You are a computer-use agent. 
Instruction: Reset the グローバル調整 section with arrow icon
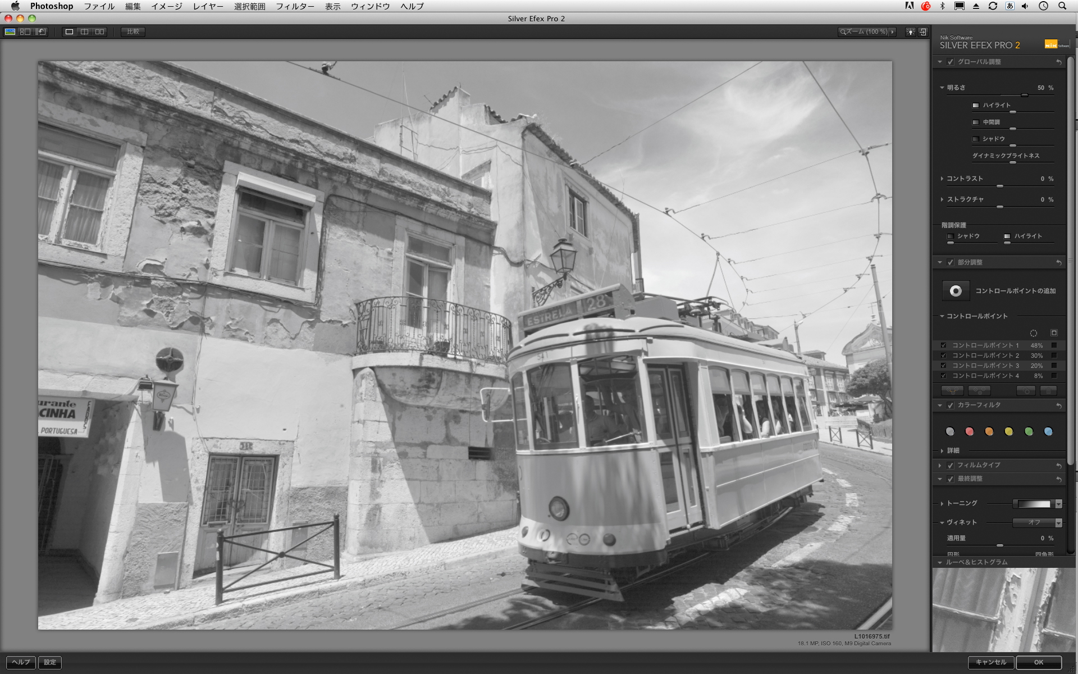(1059, 62)
